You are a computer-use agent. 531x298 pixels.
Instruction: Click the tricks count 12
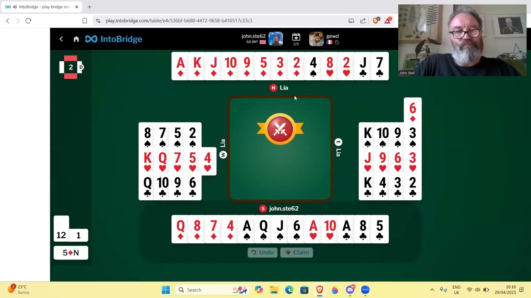[x=61, y=235]
